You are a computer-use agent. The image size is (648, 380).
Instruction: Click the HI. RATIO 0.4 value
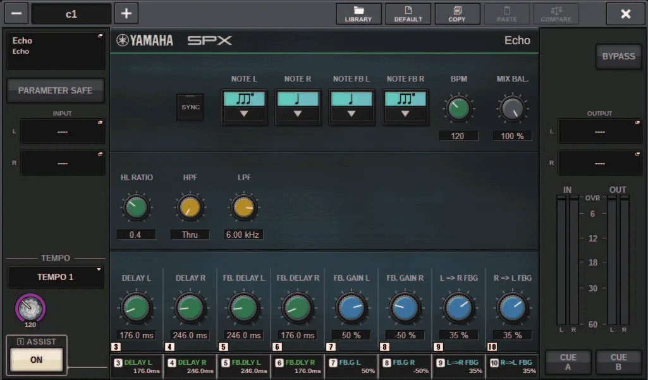(x=136, y=235)
